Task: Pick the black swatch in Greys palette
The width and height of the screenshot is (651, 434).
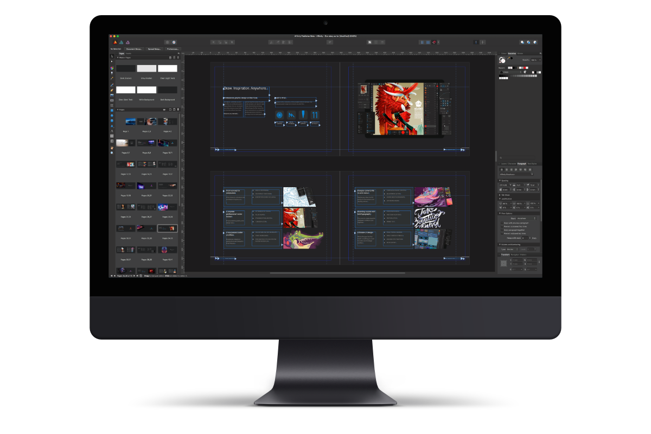Action: [x=500, y=76]
